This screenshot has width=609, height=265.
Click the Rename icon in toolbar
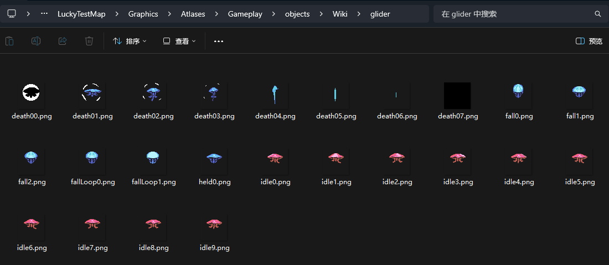[36, 41]
